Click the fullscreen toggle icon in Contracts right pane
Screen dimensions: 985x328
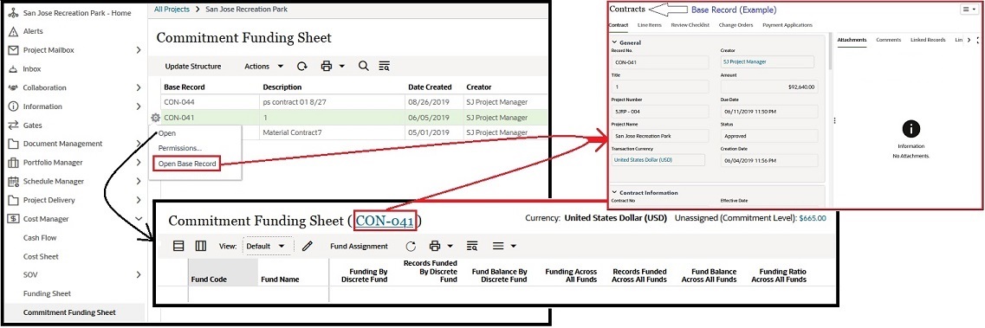tap(977, 40)
